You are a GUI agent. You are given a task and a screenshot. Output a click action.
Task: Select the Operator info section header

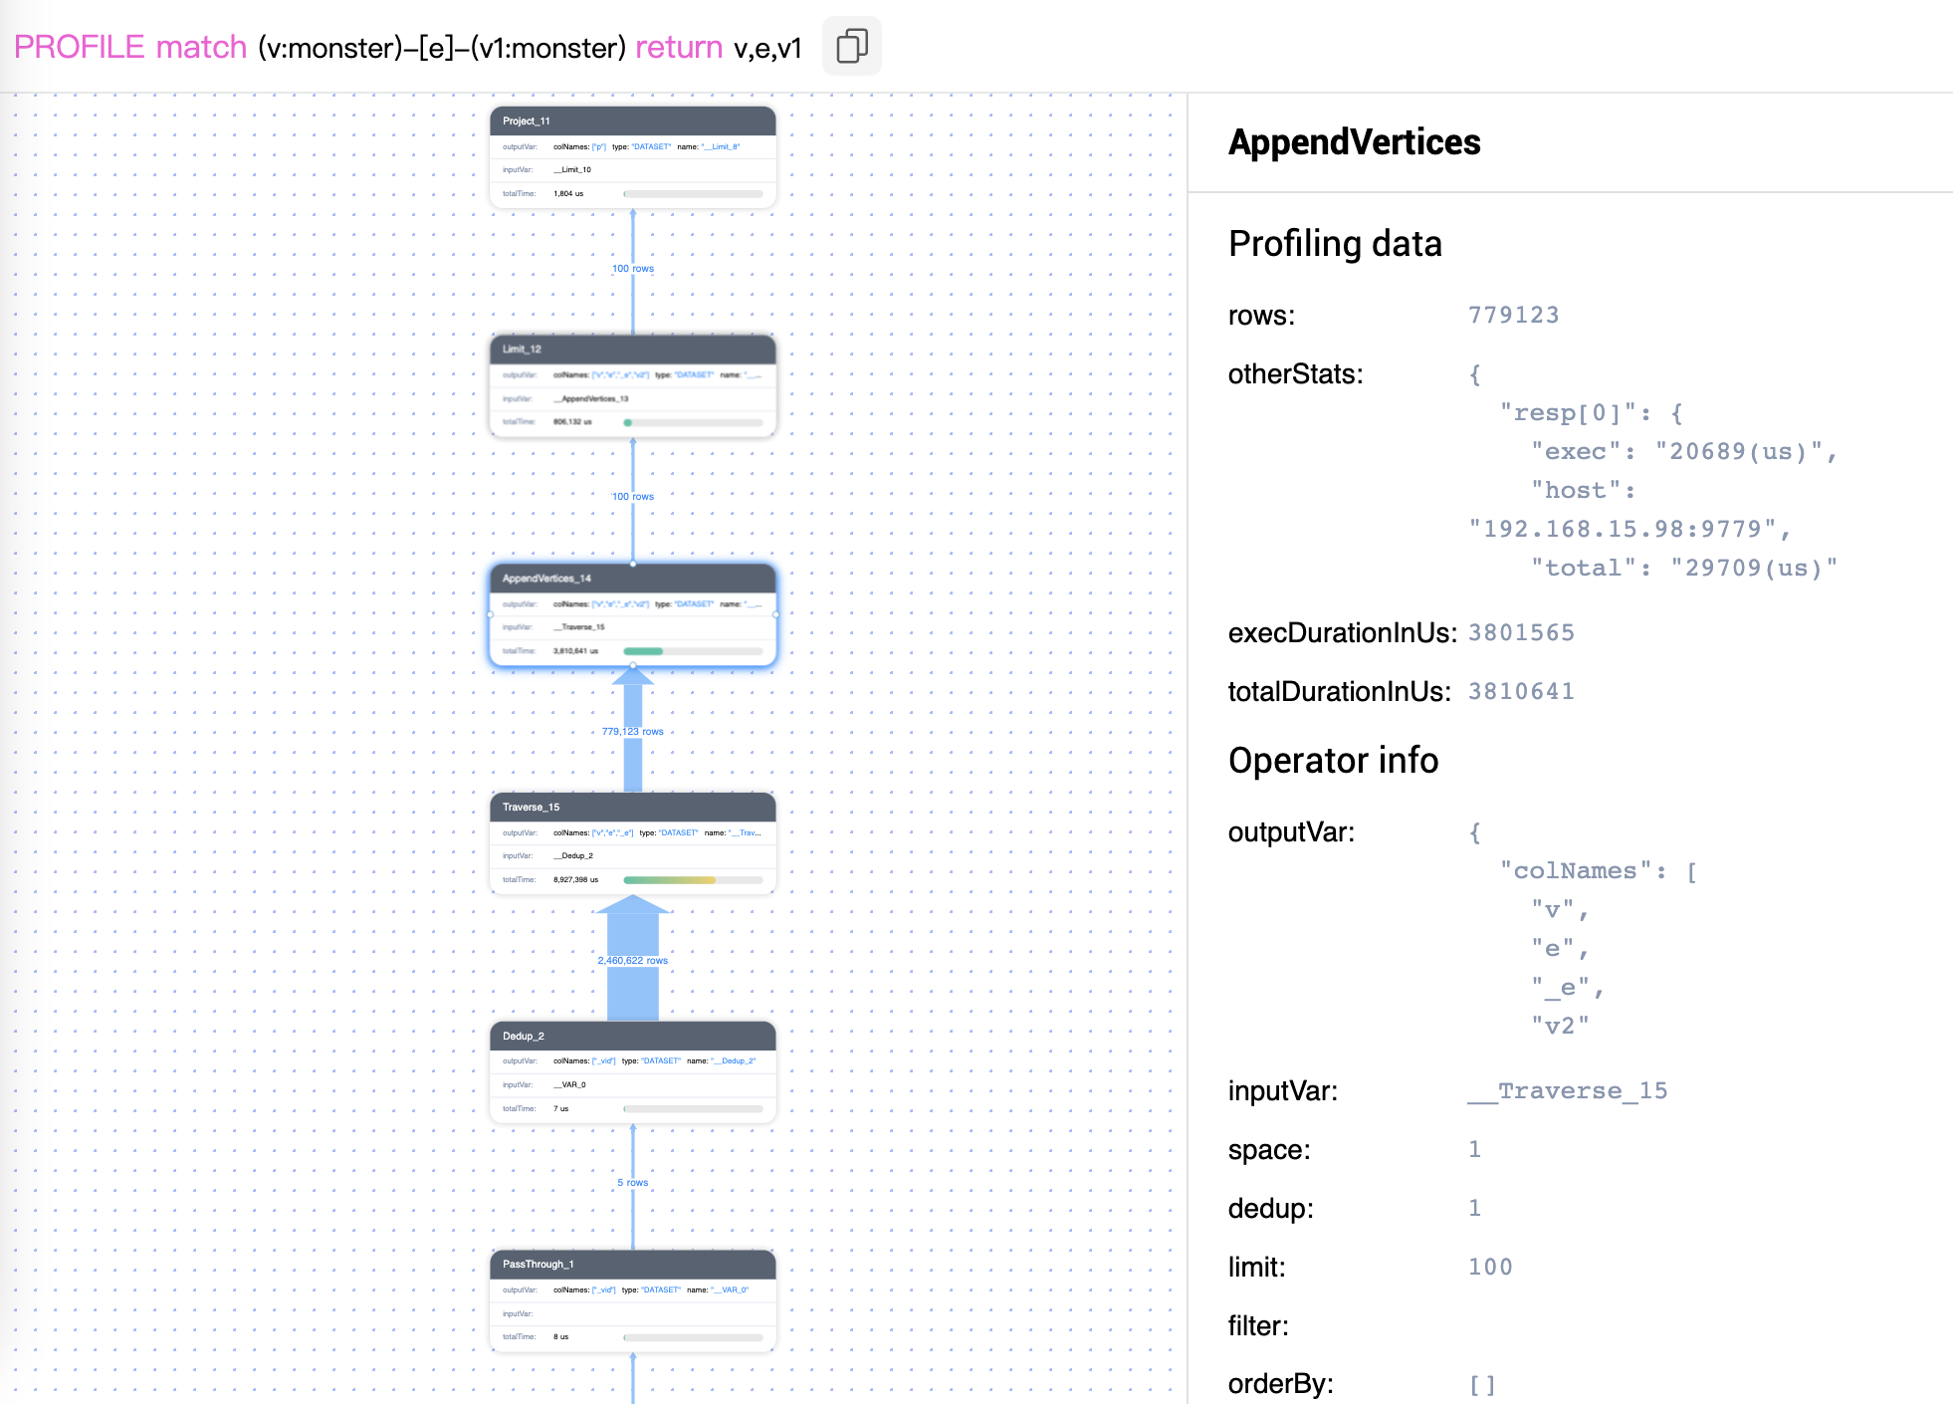[x=1334, y=761]
